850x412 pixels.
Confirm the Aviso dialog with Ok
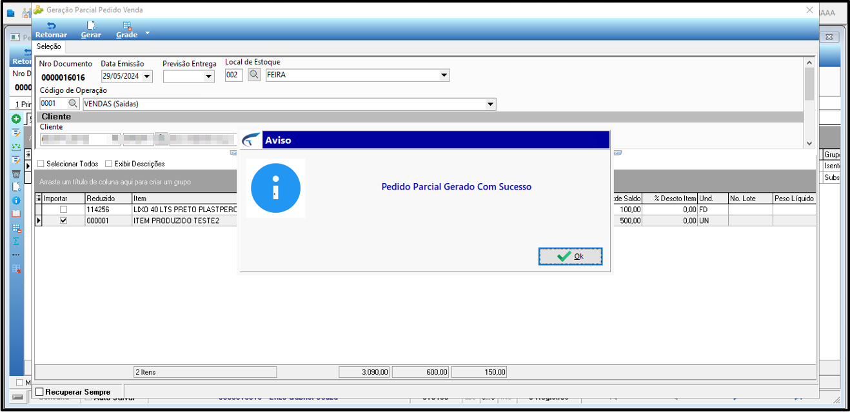point(571,257)
